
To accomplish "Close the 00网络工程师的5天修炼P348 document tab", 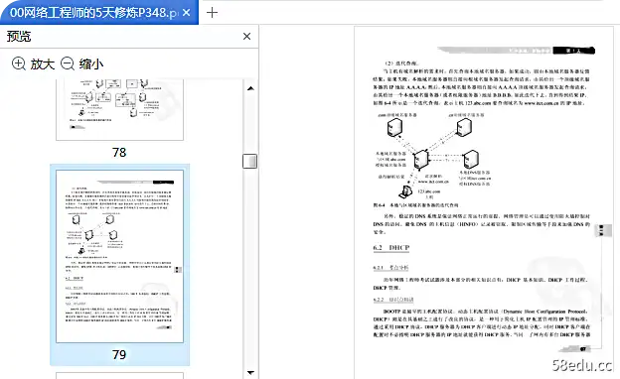I will [x=187, y=13].
